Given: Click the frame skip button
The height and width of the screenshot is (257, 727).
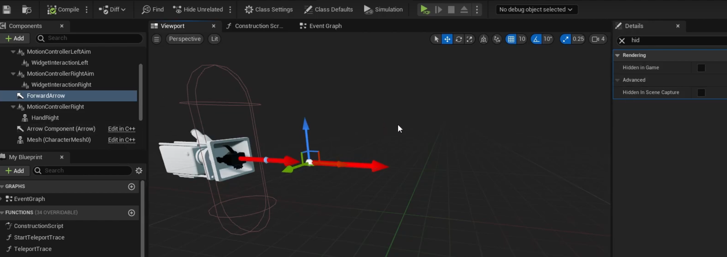Looking at the screenshot, I should (438, 9).
